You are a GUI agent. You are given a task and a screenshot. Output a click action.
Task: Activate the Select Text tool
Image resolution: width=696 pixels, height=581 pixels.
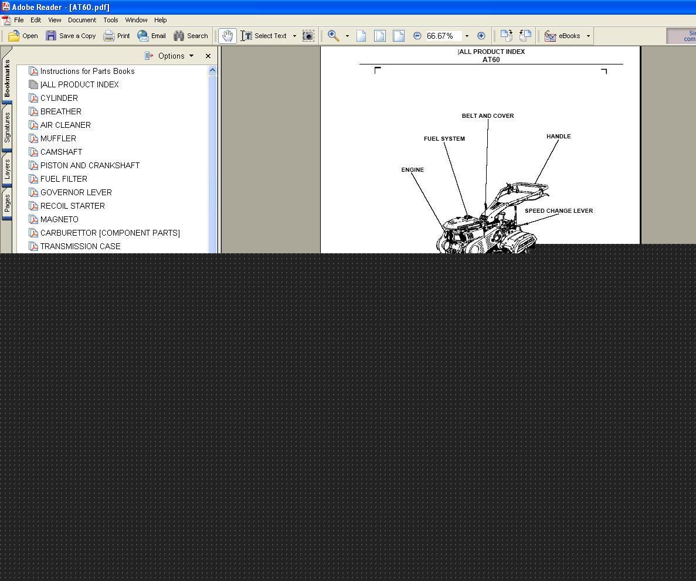tap(264, 36)
